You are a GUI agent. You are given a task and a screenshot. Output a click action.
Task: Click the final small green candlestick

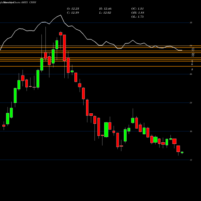[182, 152]
